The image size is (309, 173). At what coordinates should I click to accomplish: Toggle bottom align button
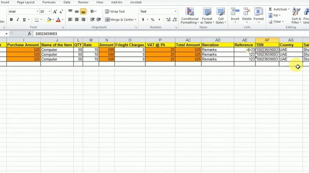83,12
